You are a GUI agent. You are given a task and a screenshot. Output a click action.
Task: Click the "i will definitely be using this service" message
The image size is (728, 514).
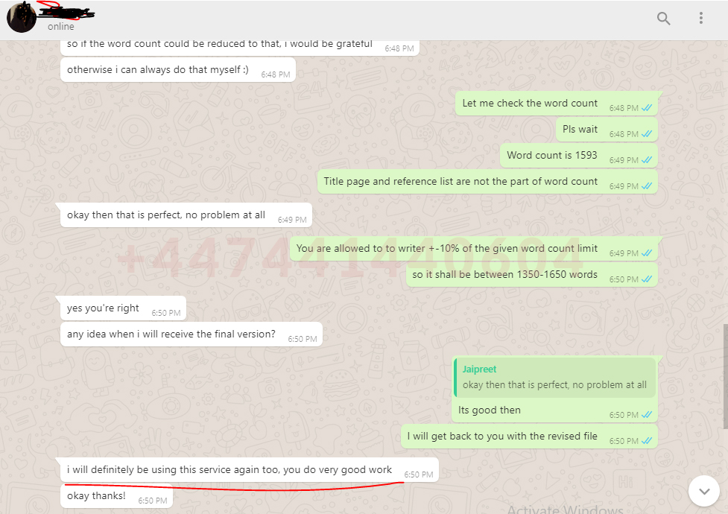click(x=250, y=470)
